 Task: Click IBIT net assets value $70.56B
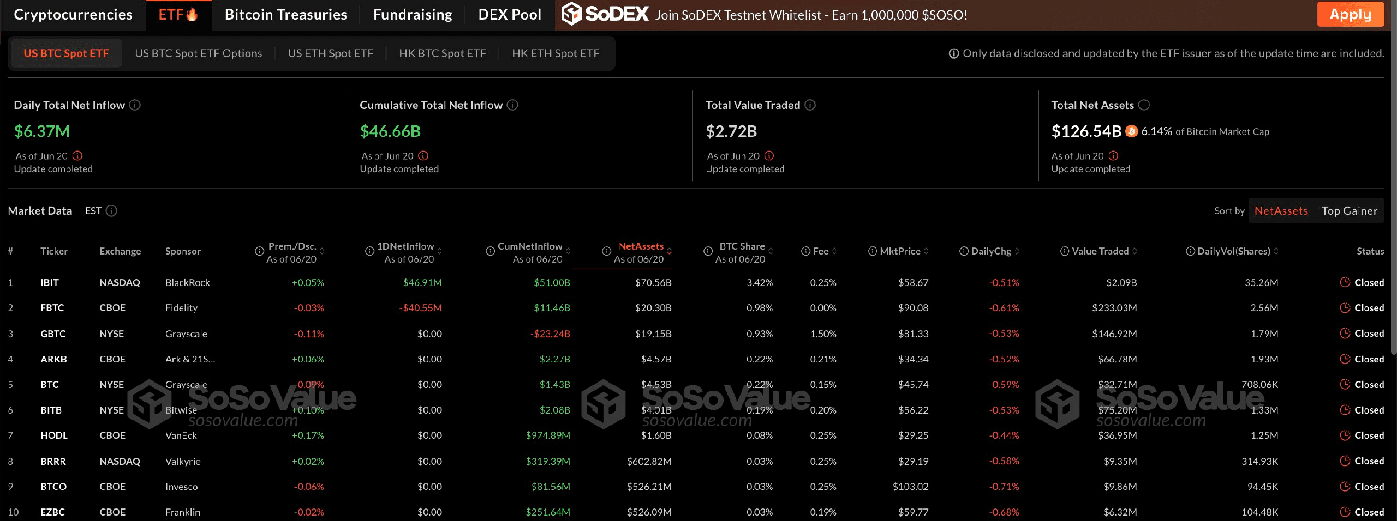[653, 282]
